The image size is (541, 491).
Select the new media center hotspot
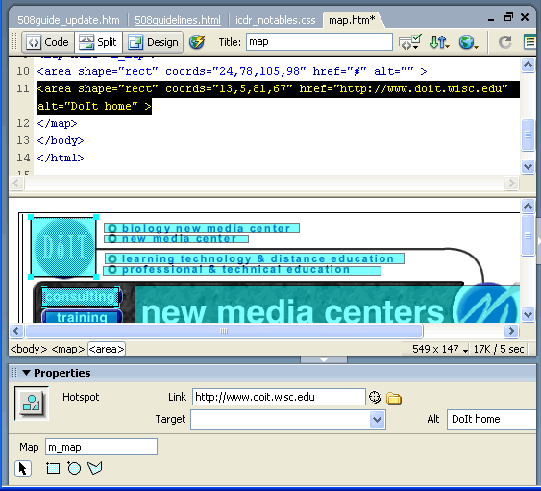pos(176,238)
